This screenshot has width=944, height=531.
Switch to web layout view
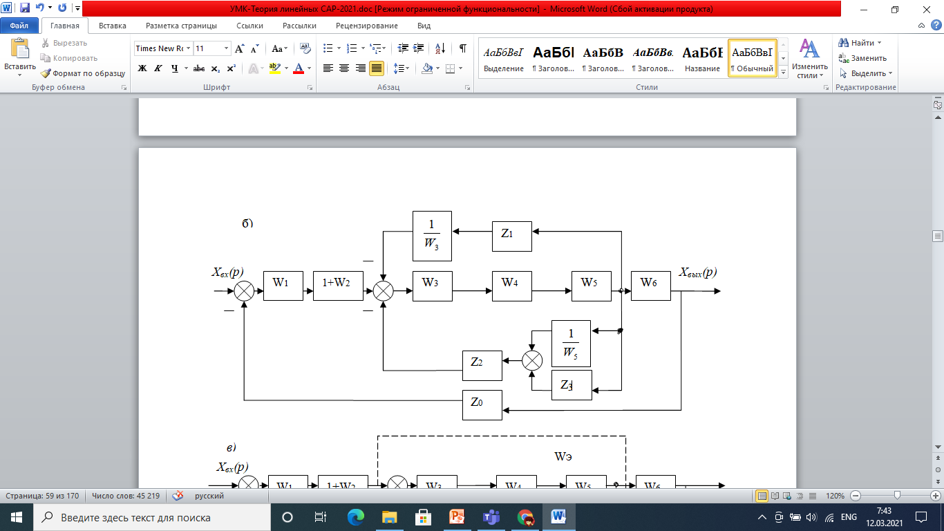[x=788, y=496]
